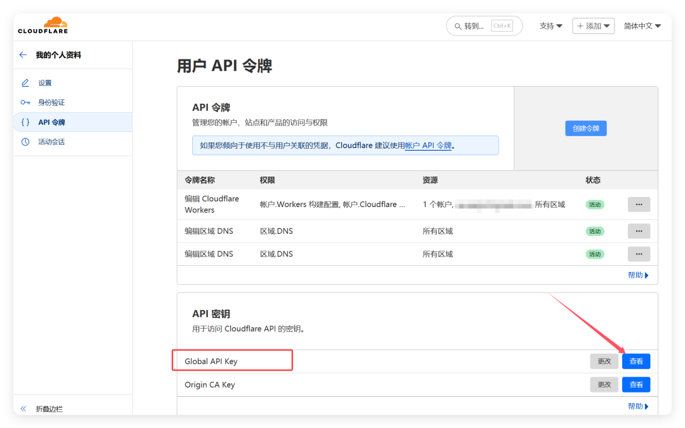Image resolution: width=685 pixels, height=428 pixels.
Task: Click 更改 for Global API Key
Action: 604,362
